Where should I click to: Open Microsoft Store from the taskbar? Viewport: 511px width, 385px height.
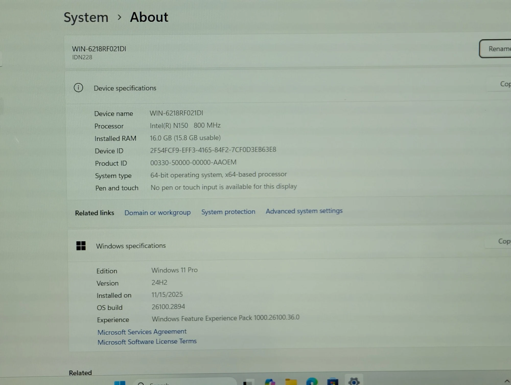click(x=333, y=382)
